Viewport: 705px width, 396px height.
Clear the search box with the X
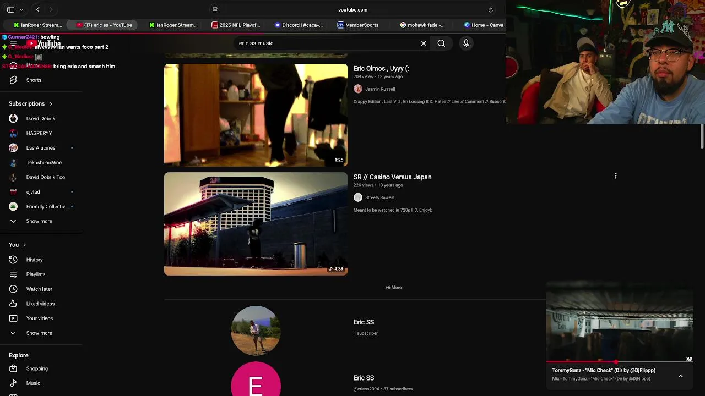424,43
